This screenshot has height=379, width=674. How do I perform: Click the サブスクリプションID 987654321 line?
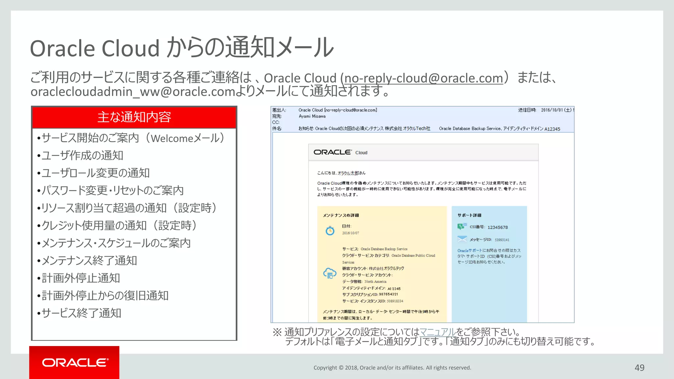click(370, 294)
